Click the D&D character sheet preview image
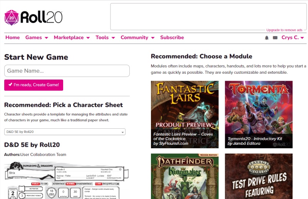The height and width of the screenshot is (199, 308). point(66,180)
